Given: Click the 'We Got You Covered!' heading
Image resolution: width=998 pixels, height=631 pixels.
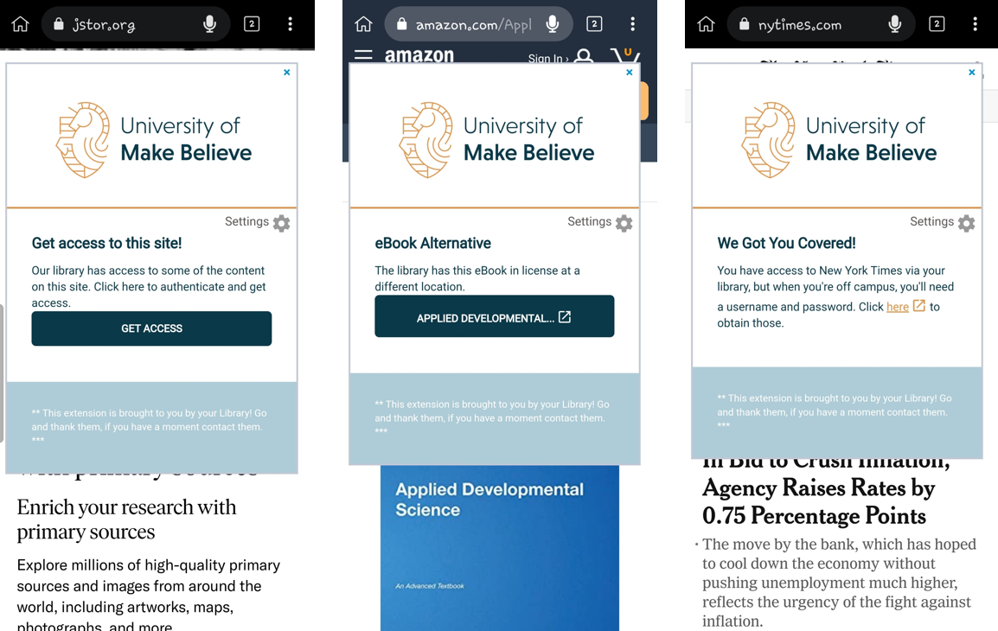Looking at the screenshot, I should 786,243.
